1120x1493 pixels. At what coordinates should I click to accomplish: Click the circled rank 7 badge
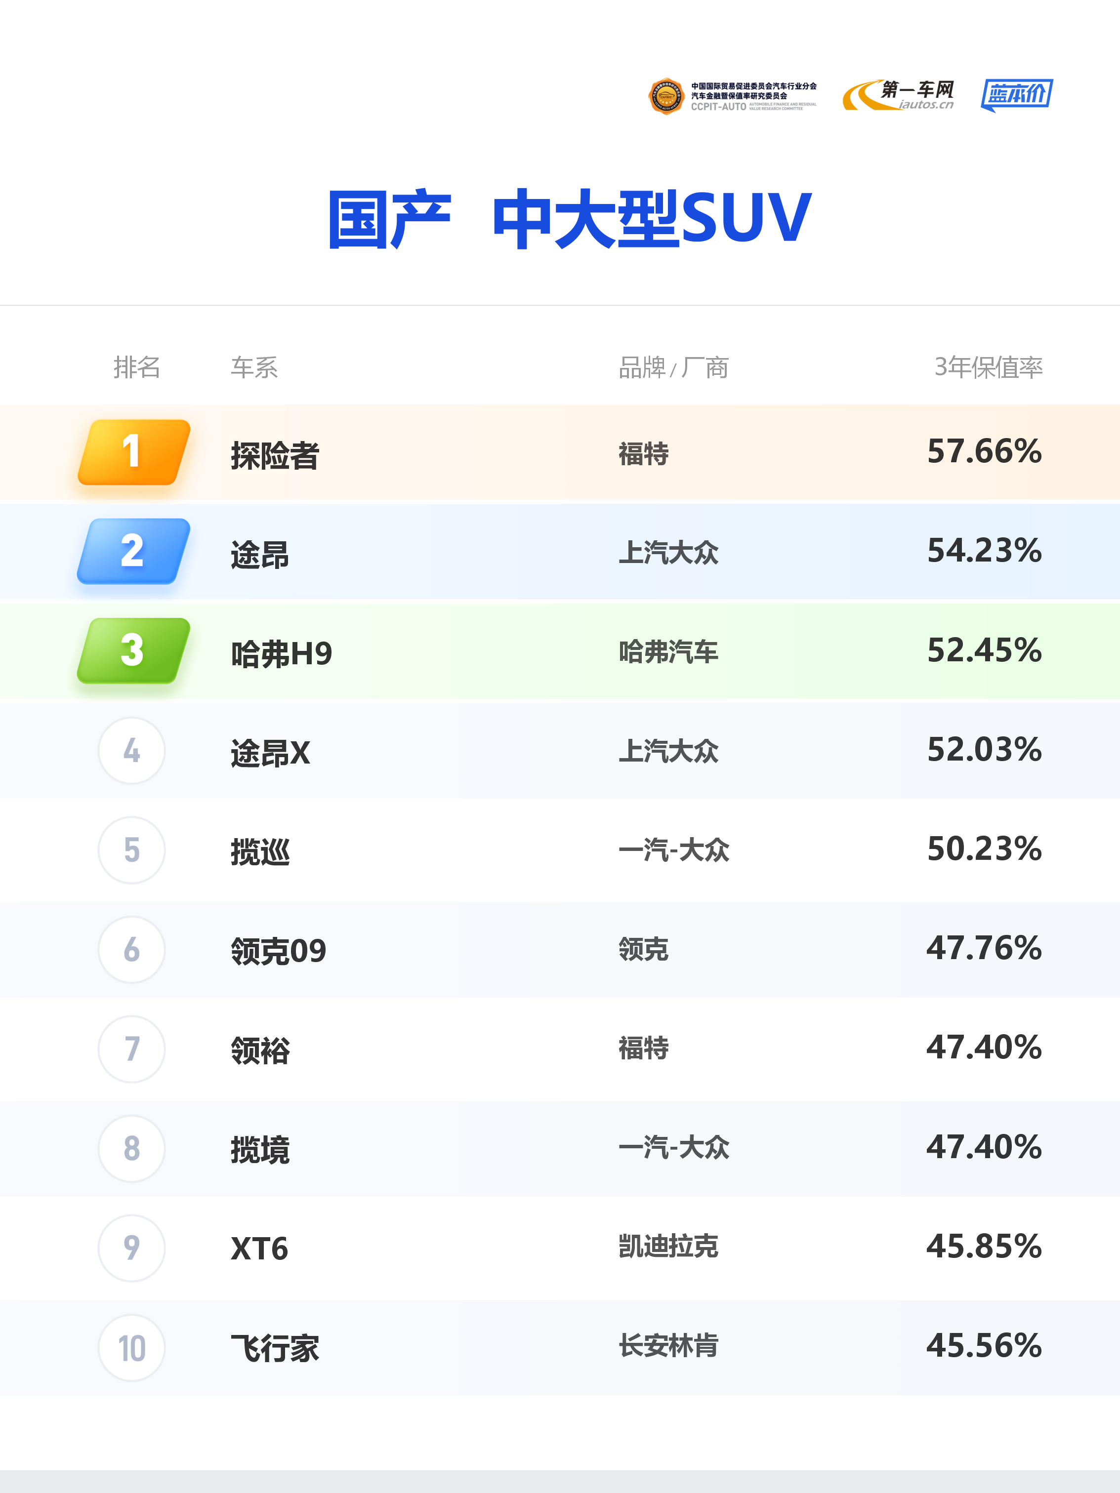131,1049
